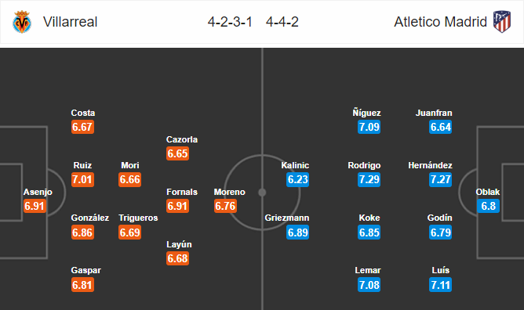This screenshot has width=524, height=310.
Task: Select the Kalinic player name
Action: pos(295,165)
